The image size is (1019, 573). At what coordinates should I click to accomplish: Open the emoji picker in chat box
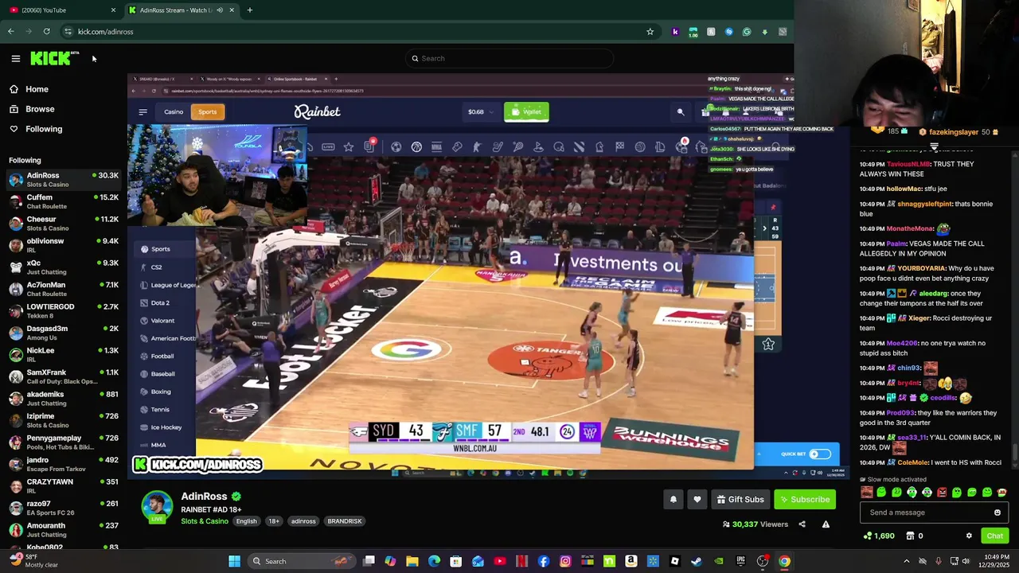(x=998, y=513)
